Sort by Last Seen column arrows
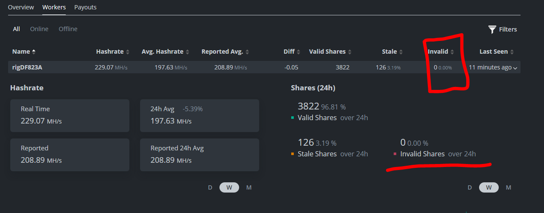Viewport: 544px width, 213px height. 512,52
